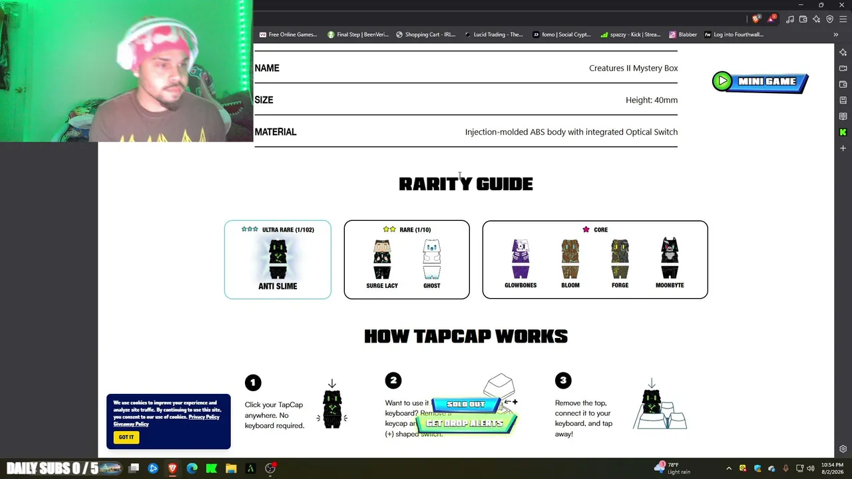This screenshot has width=852, height=479.
Task: Open Shopping Cart IRL bookmark
Action: click(426, 35)
